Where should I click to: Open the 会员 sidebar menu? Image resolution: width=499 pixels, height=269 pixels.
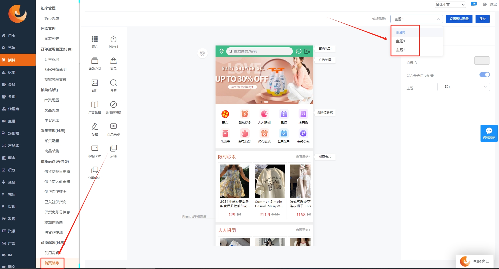coord(18,84)
